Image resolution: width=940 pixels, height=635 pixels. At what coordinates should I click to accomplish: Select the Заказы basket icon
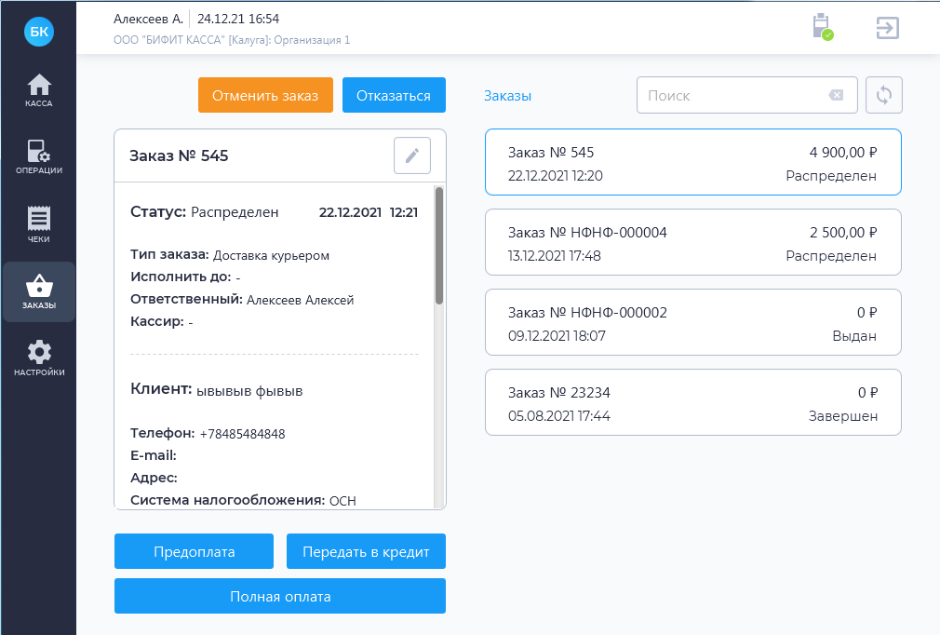coord(39,291)
